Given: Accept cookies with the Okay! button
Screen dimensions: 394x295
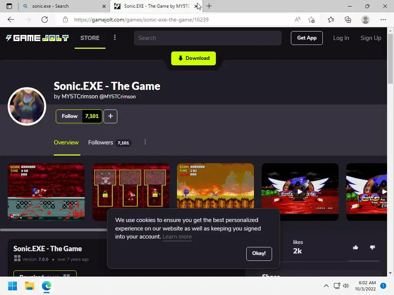Looking at the screenshot, I should (x=259, y=254).
